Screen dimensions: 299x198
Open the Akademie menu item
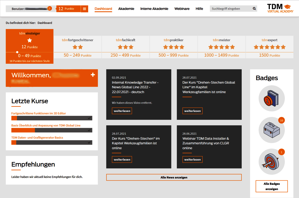(x=126, y=9)
